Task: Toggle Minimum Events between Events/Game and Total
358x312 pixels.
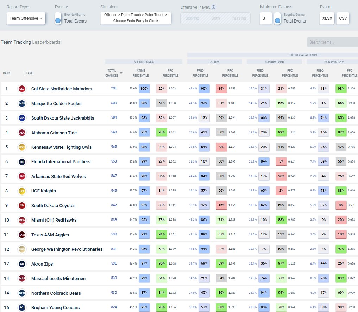Action: coord(277,18)
